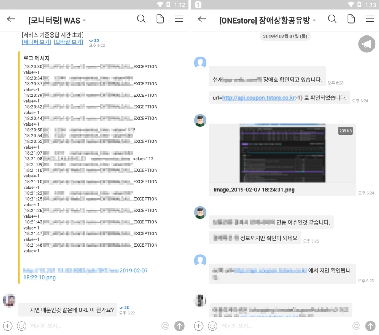This screenshot has width=379, height=335.
Task: Tap the send arrow in right chat
Action: coord(370,326)
